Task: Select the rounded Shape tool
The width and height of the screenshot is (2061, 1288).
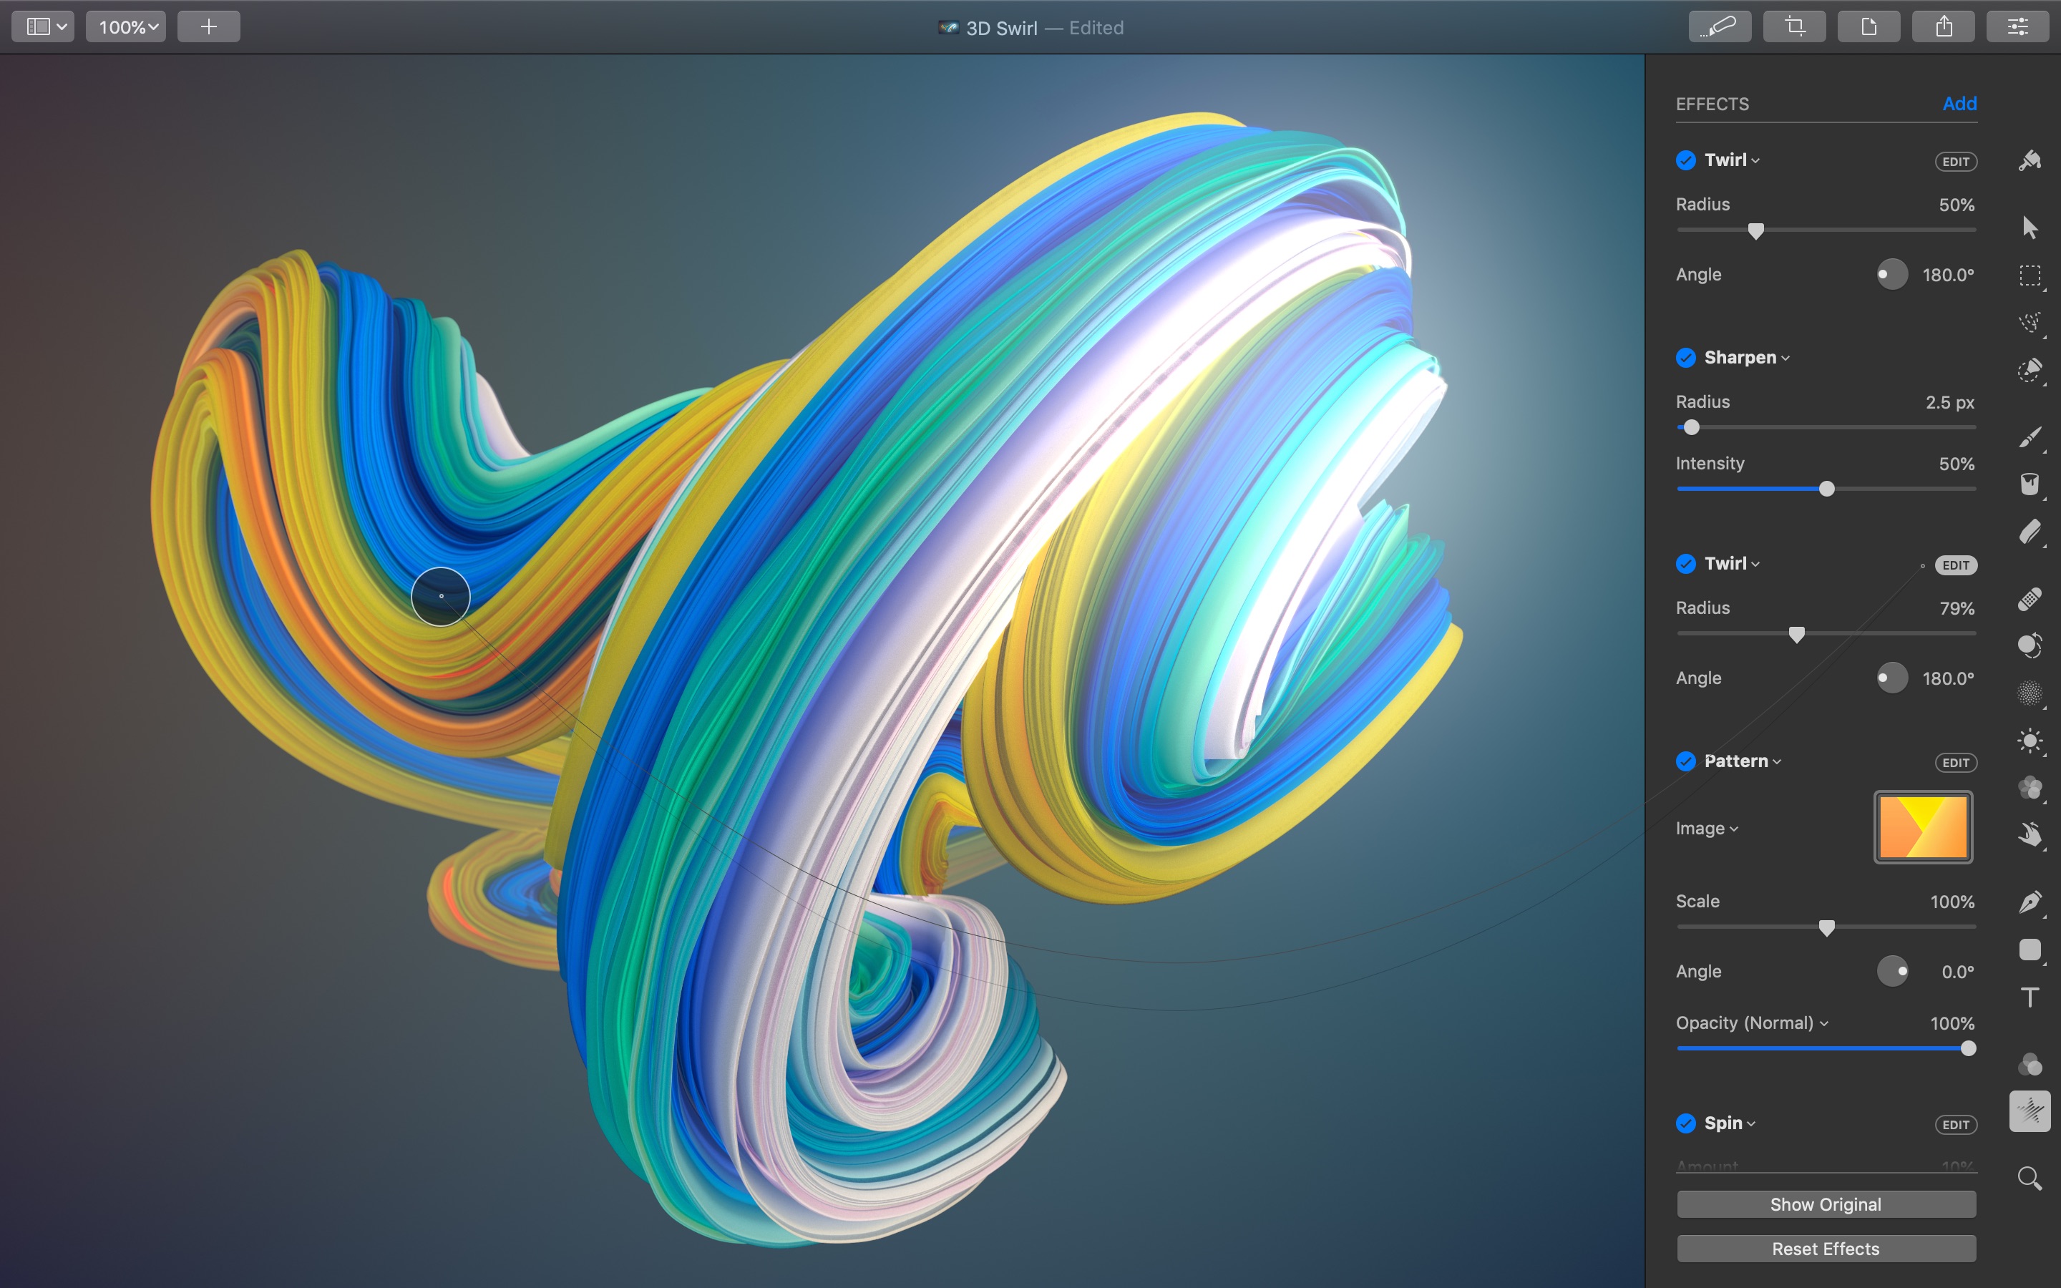Action: pos(2030,950)
